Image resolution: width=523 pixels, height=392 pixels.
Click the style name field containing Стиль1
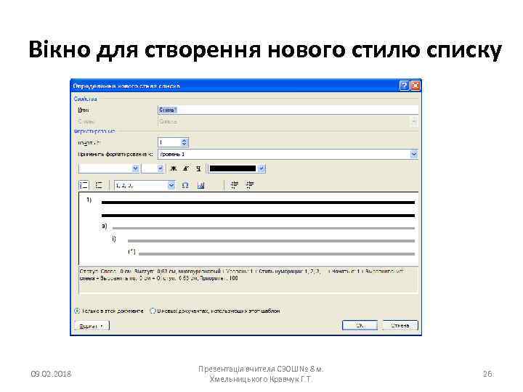(x=288, y=110)
